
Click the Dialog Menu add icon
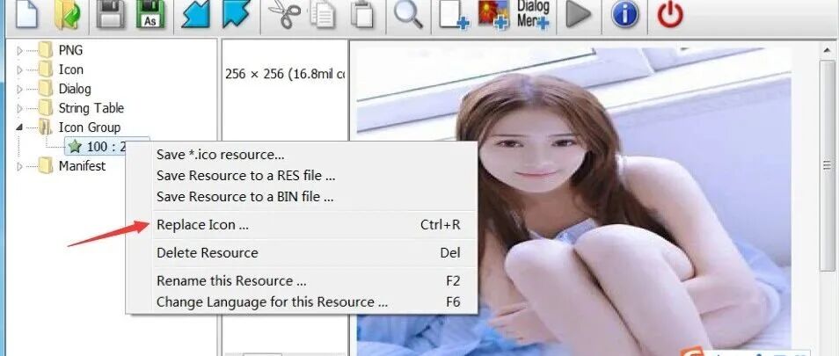tap(533, 14)
